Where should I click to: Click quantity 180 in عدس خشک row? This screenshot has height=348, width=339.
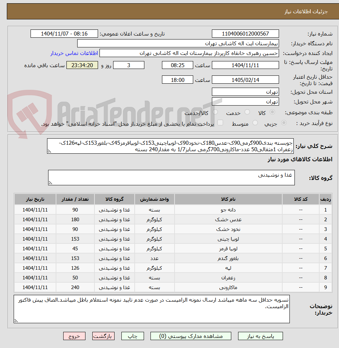75,219
